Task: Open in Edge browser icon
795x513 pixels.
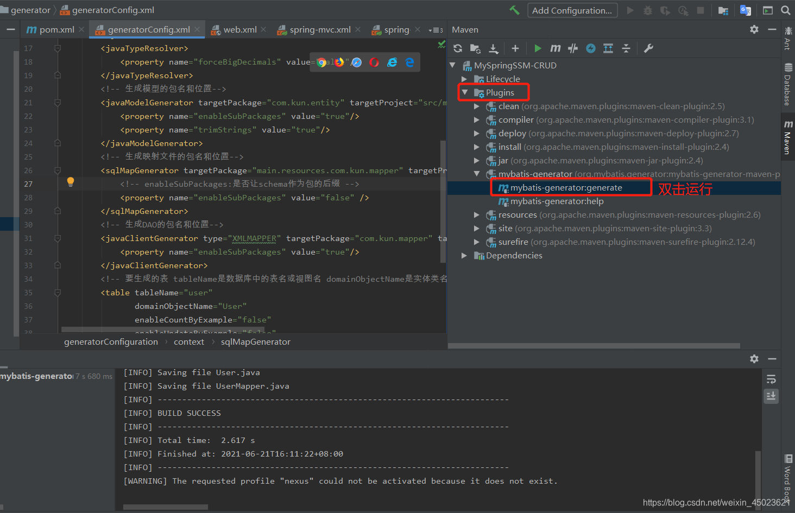Action: (x=409, y=62)
